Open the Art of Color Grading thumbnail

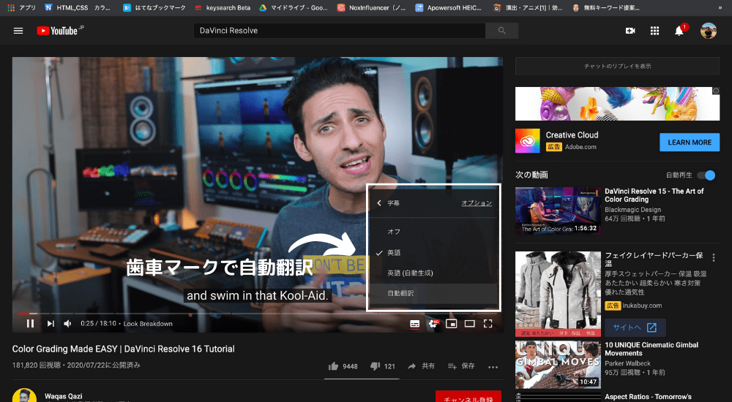(558, 211)
